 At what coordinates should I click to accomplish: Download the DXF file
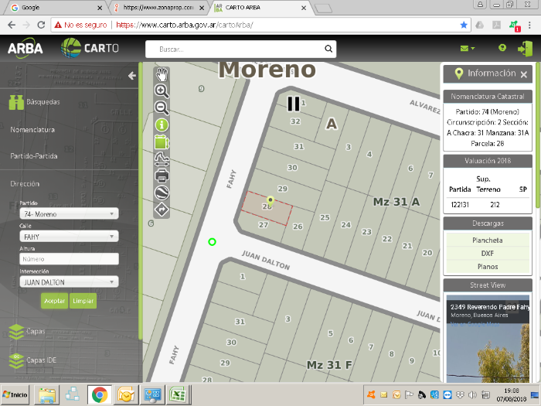pyautogui.click(x=488, y=254)
